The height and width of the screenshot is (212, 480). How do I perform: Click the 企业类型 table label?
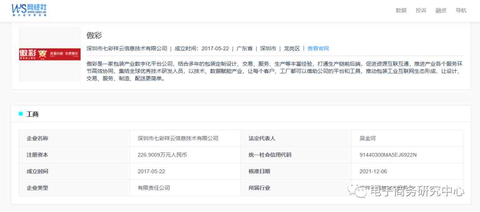pyautogui.click(x=37, y=188)
